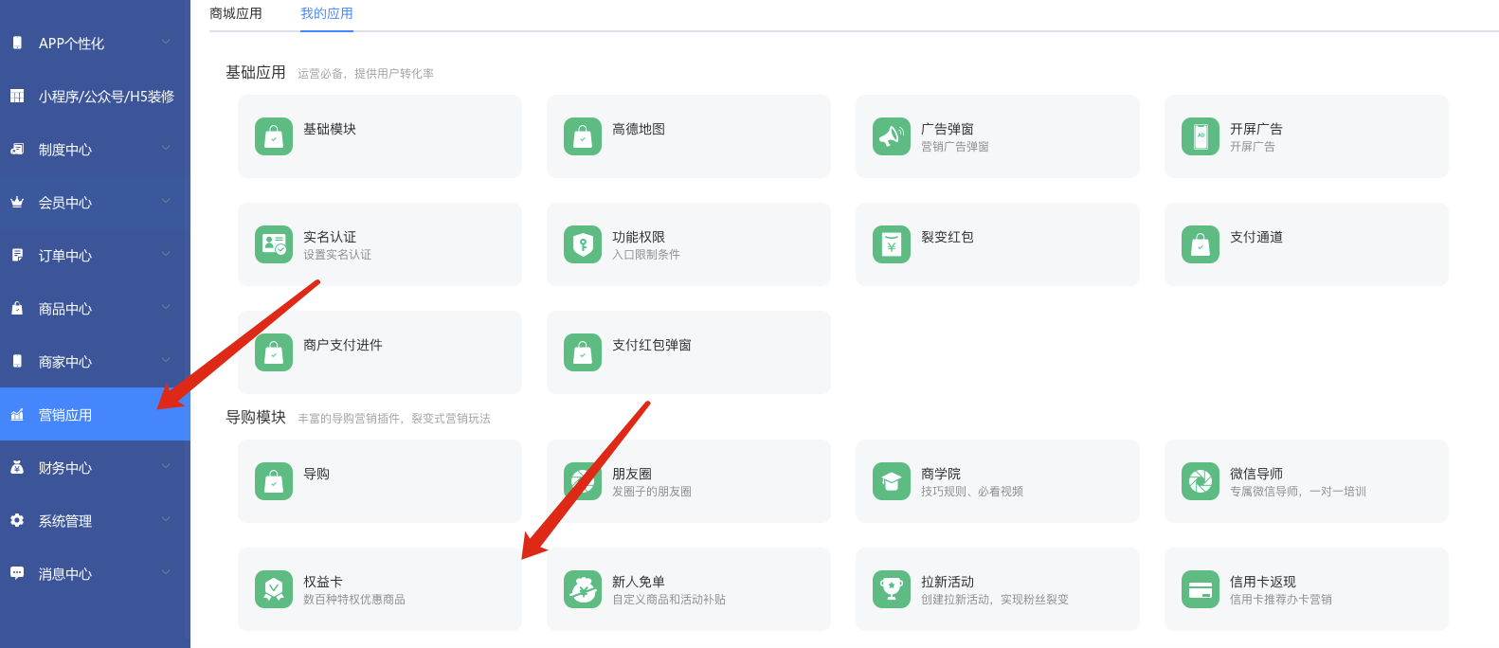The height and width of the screenshot is (648, 1499).
Task: Click the 技巧规则、必看视频 description
Action: (972, 492)
